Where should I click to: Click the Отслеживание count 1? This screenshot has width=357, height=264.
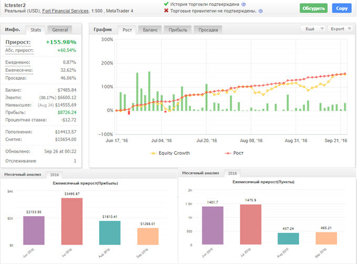(x=75, y=161)
